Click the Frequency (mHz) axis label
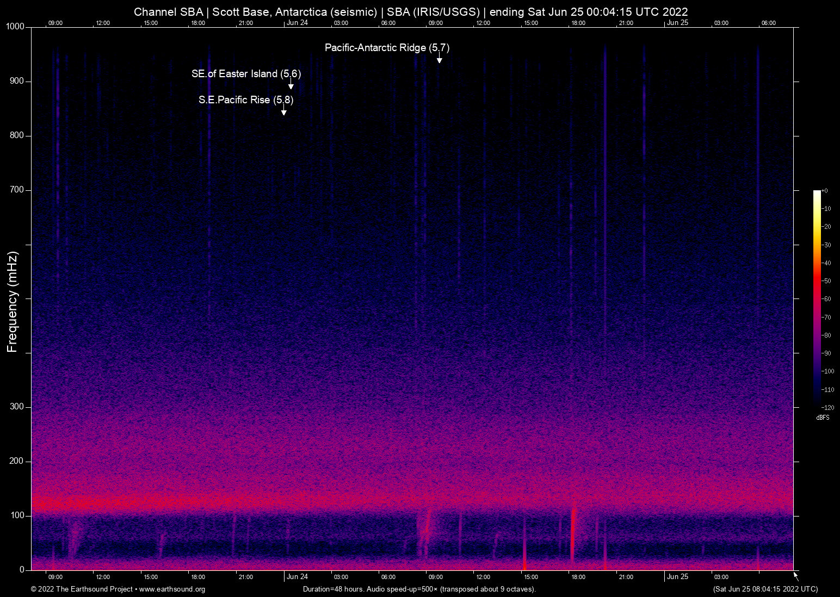The width and height of the screenshot is (840, 597). (13, 302)
